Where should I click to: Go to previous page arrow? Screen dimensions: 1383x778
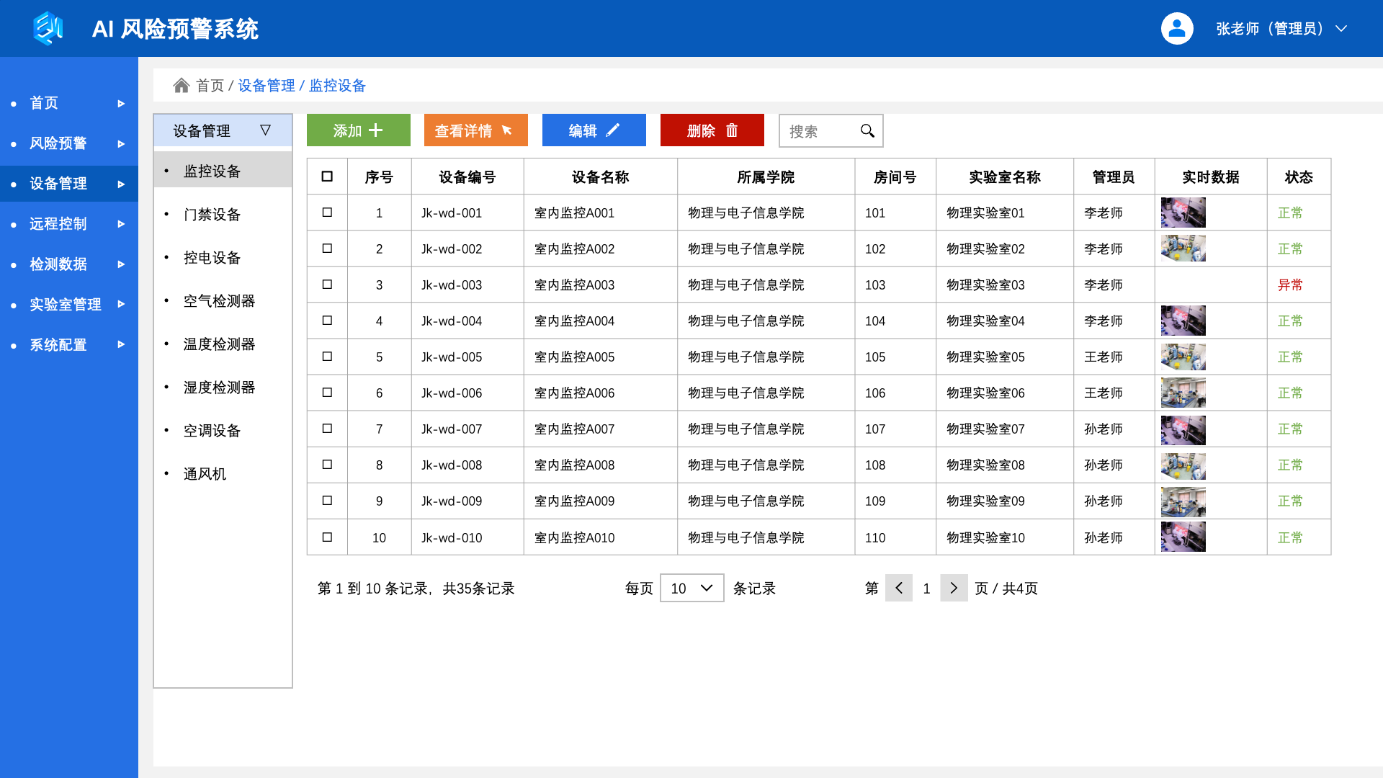[x=899, y=588]
